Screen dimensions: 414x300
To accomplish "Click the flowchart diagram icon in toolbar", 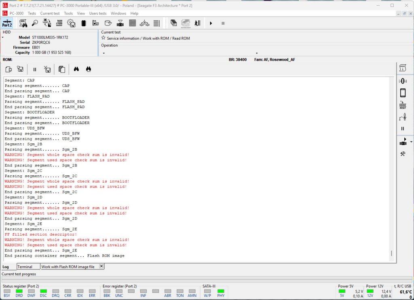I will tap(144, 23).
